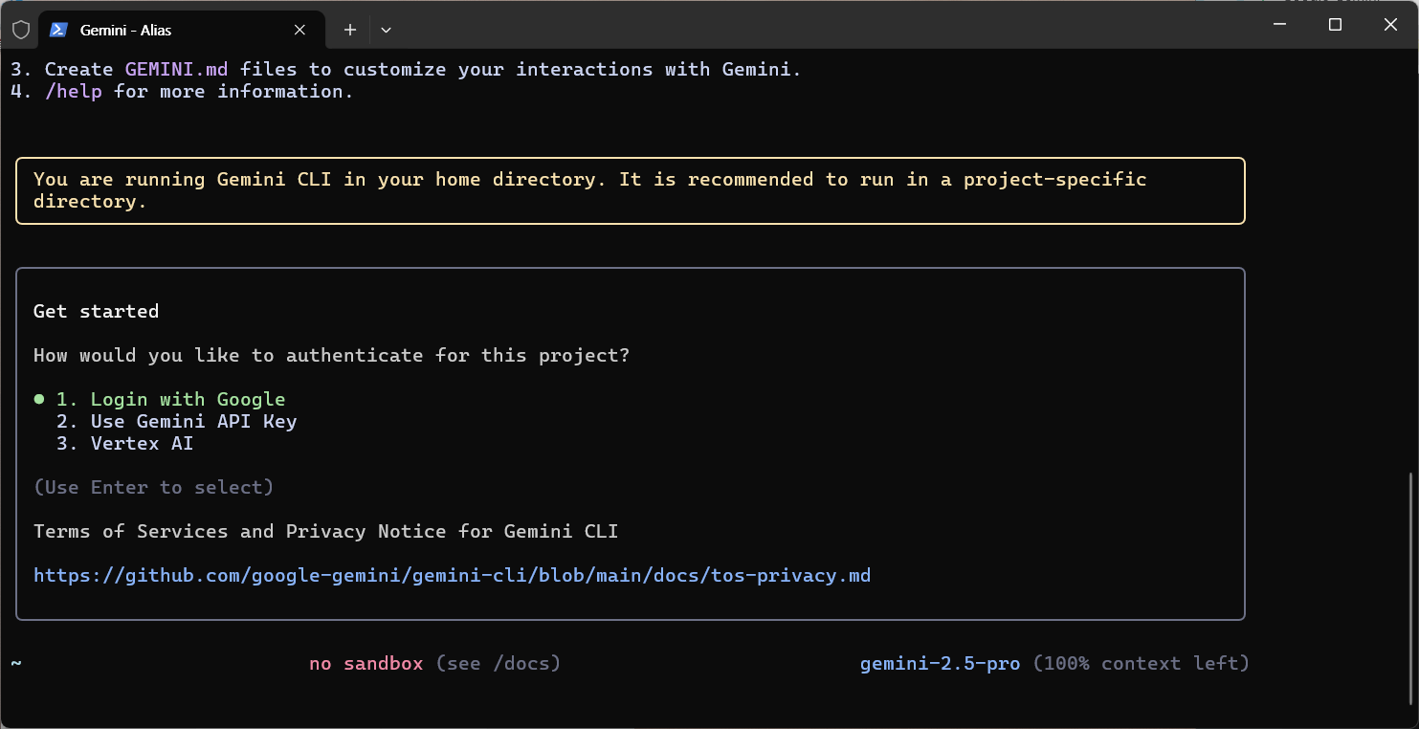Select the Login with Google option
Image resolution: width=1419 pixels, height=729 pixels.
click(188, 399)
